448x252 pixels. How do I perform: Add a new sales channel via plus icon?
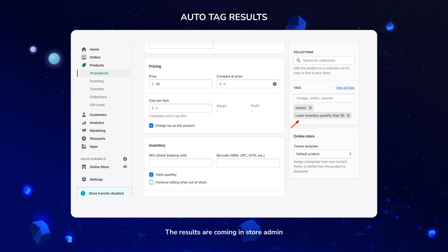click(x=125, y=159)
